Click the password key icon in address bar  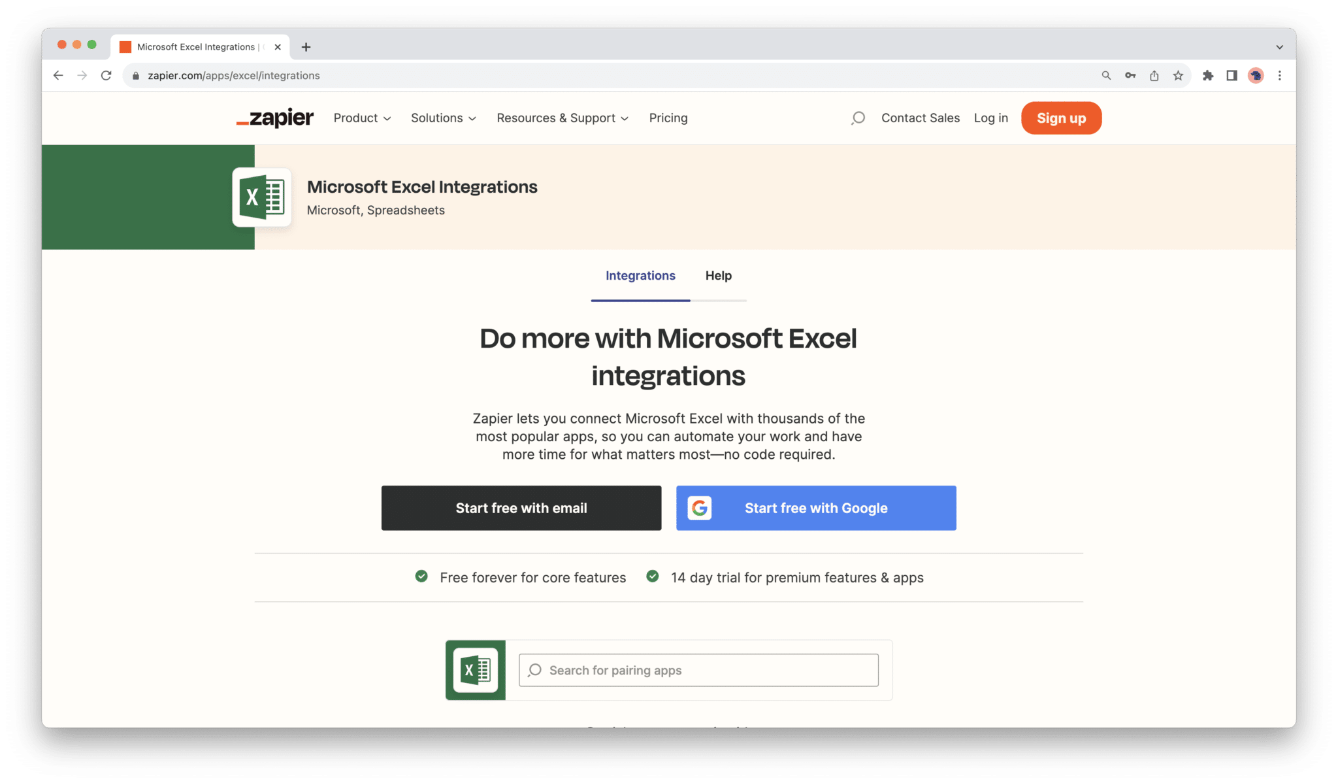point(1130,76)
